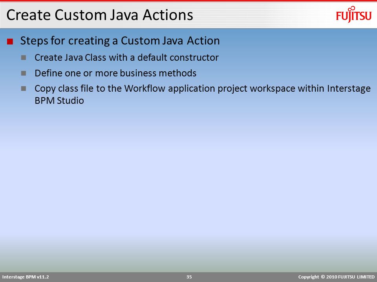This screenshot has height=282, width=377.
Task: Click the 'BPM Studio' text line
Action: tap(59, 101)
